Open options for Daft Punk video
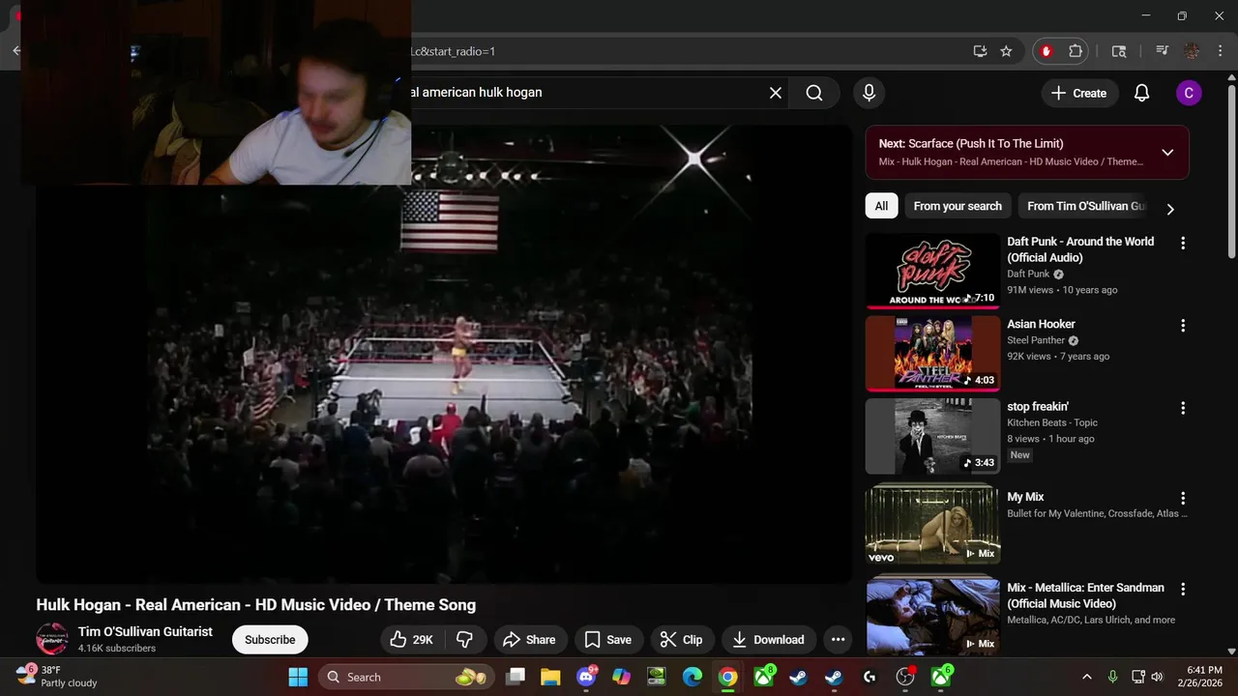 (1182, 244)
